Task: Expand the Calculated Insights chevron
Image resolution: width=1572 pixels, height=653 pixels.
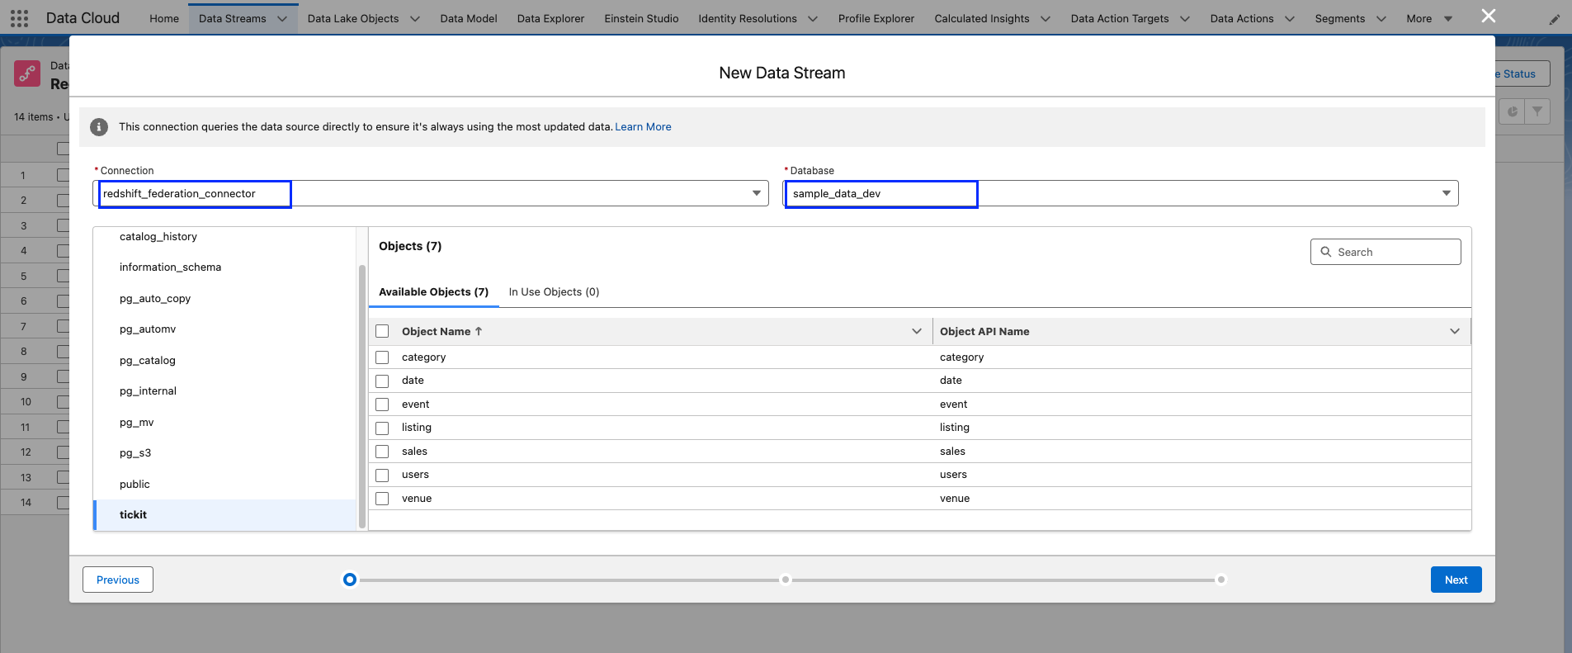Action: coord(1046,19)
